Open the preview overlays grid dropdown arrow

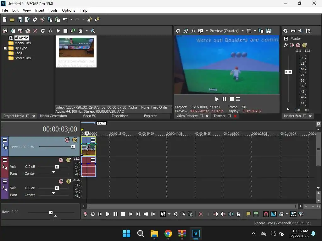pyautogui.click(x=255, y=31)
